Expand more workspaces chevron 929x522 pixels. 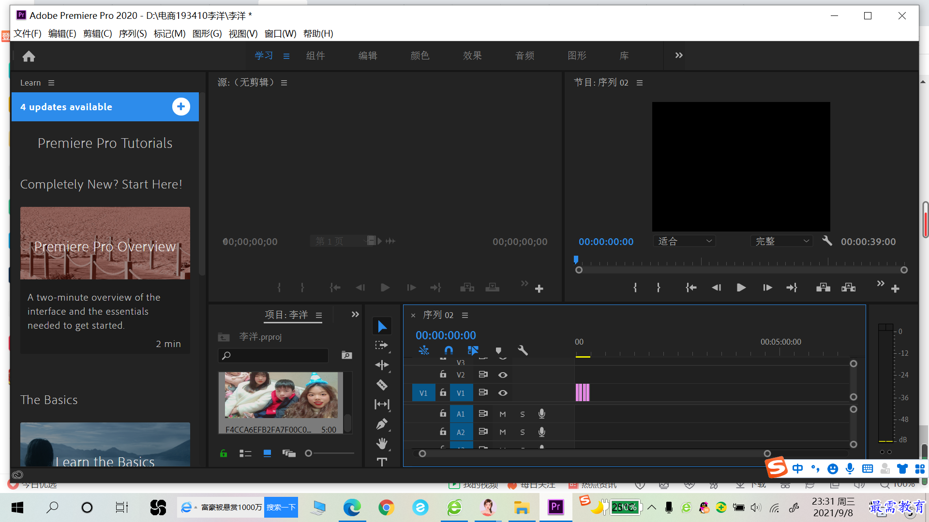[679, 56]
